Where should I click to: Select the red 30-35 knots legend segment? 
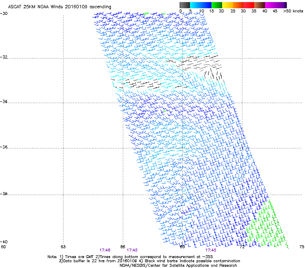249,5
